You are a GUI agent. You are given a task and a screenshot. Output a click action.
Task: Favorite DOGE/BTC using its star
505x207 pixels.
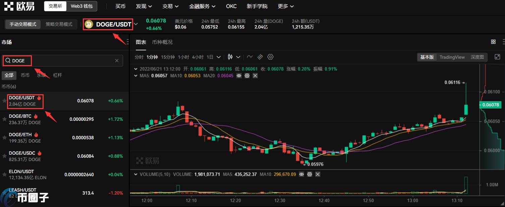point(4,119)
